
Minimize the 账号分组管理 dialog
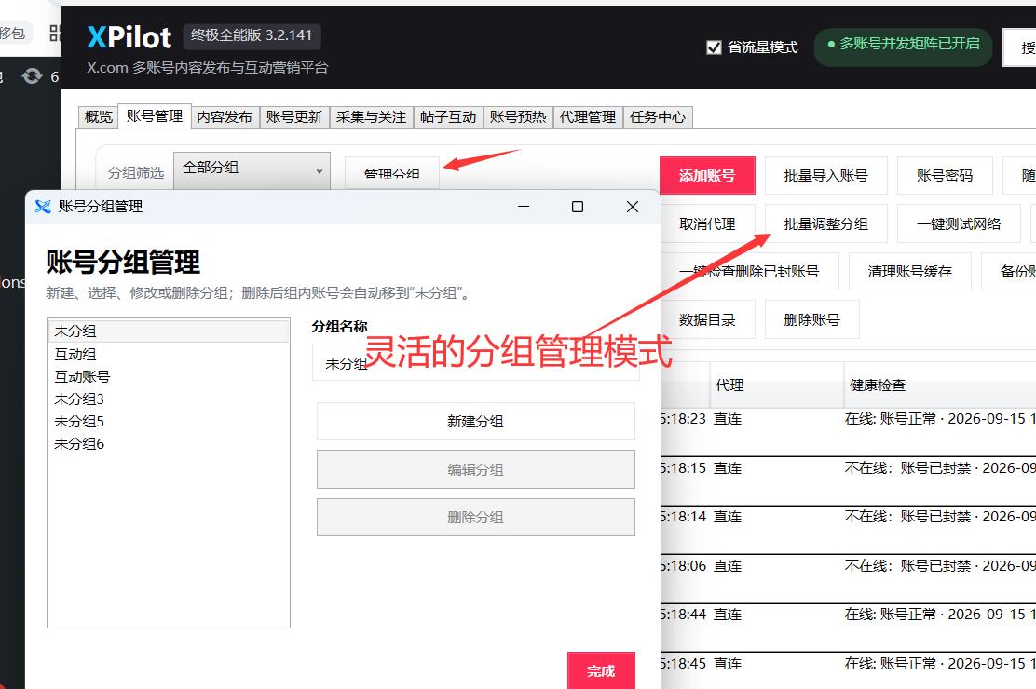(x=524, y=207)
